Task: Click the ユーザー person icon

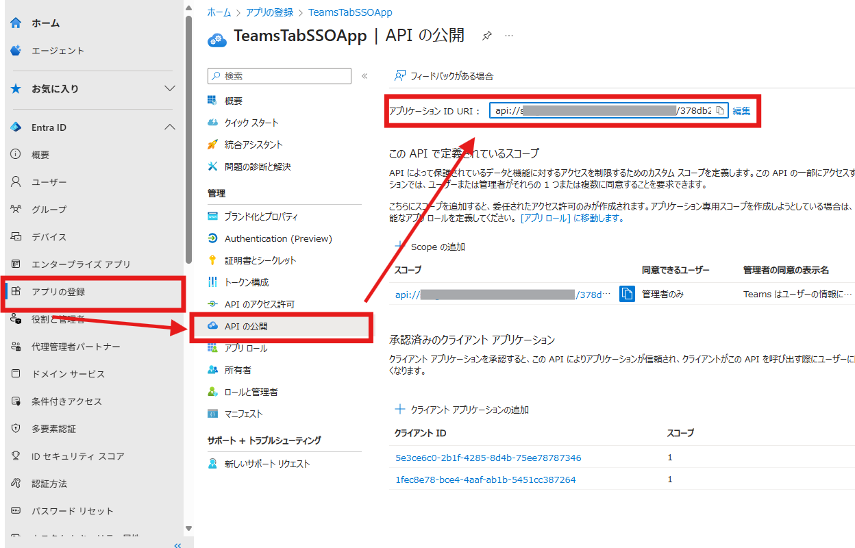Action: pos(16,182)
